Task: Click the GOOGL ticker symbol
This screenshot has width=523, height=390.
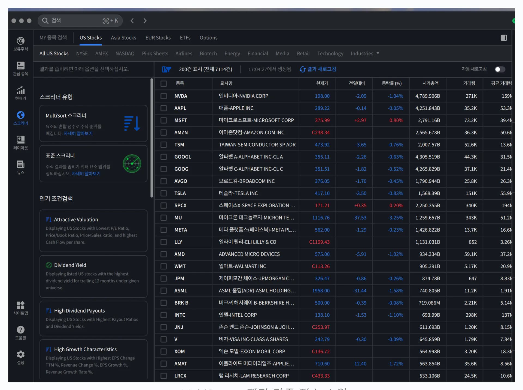Action: pyautogui.click(x=183, y=157)
